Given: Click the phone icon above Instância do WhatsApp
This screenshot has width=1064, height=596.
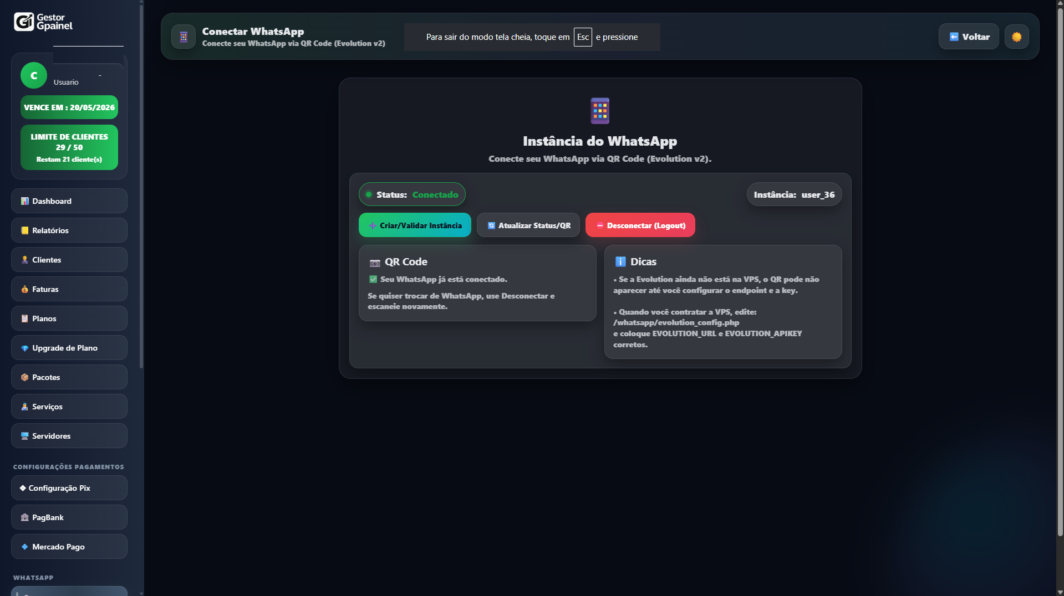Looking at the screenshot, I should pos(600,110).
